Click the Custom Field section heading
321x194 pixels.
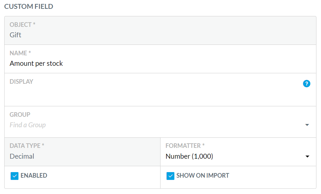tap(29, 7)
